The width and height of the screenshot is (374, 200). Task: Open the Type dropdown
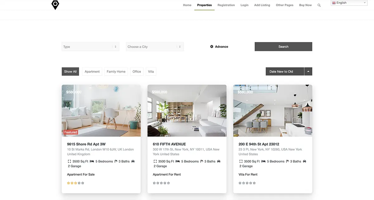coord(90,47)
